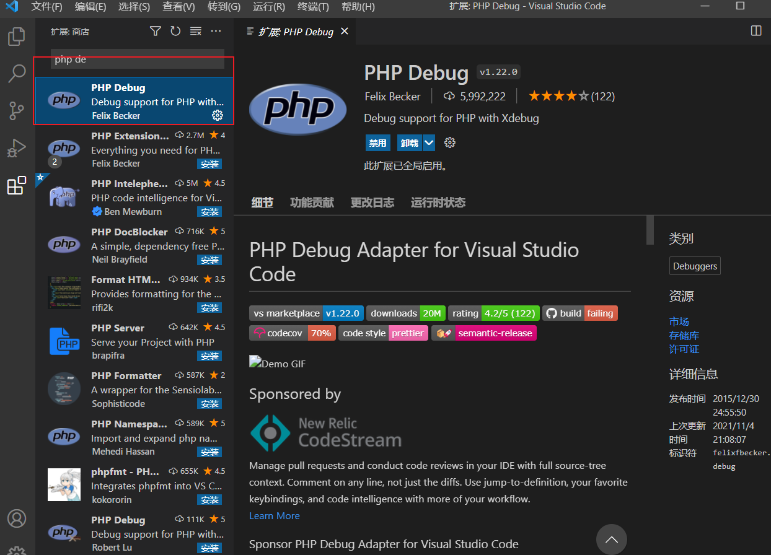
Task: Open the Search view in activity bar
Action: (x=17, y=74)
